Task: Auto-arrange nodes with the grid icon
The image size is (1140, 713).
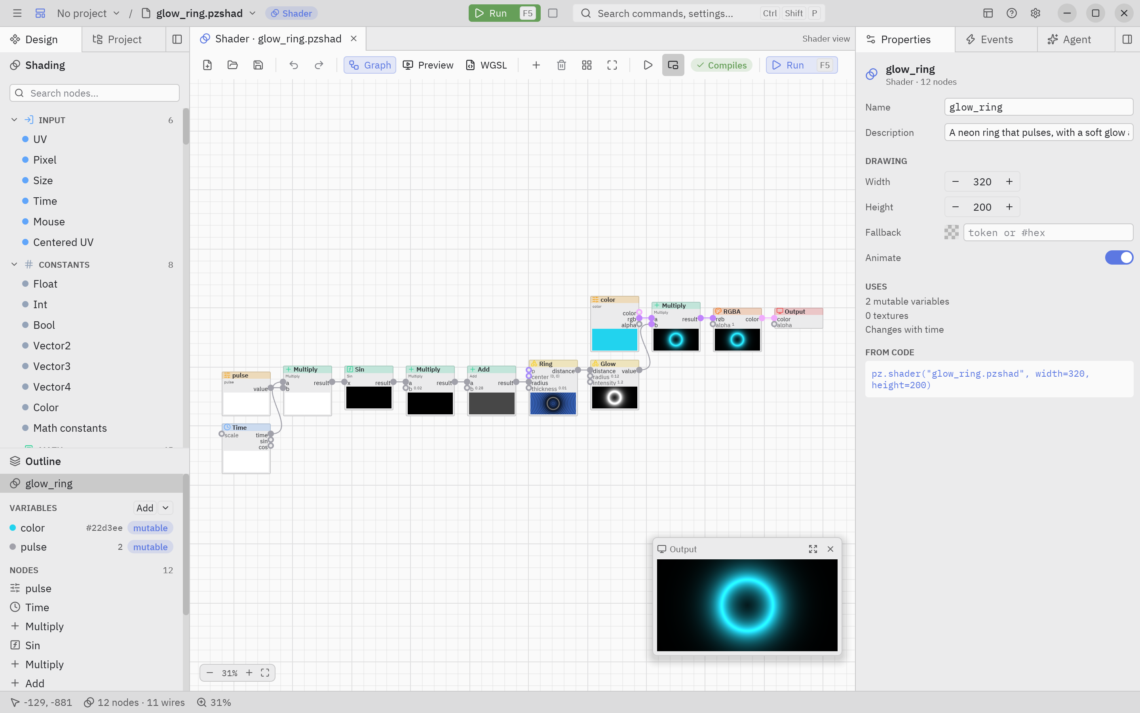Action: click(x=587, y=65)
